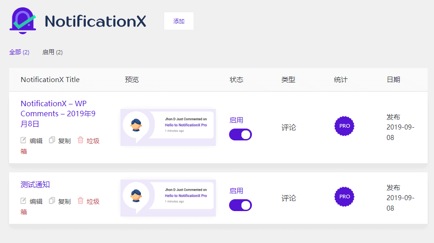Click 复制 link in 测试通知 row
The image size is (434, 243).
point(64,202)
